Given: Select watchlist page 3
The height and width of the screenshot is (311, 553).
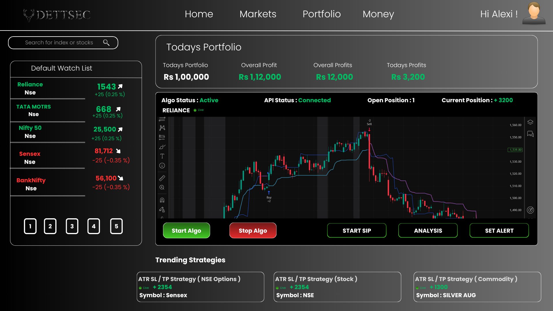Looking at the screenshot, I should [72, 226].
